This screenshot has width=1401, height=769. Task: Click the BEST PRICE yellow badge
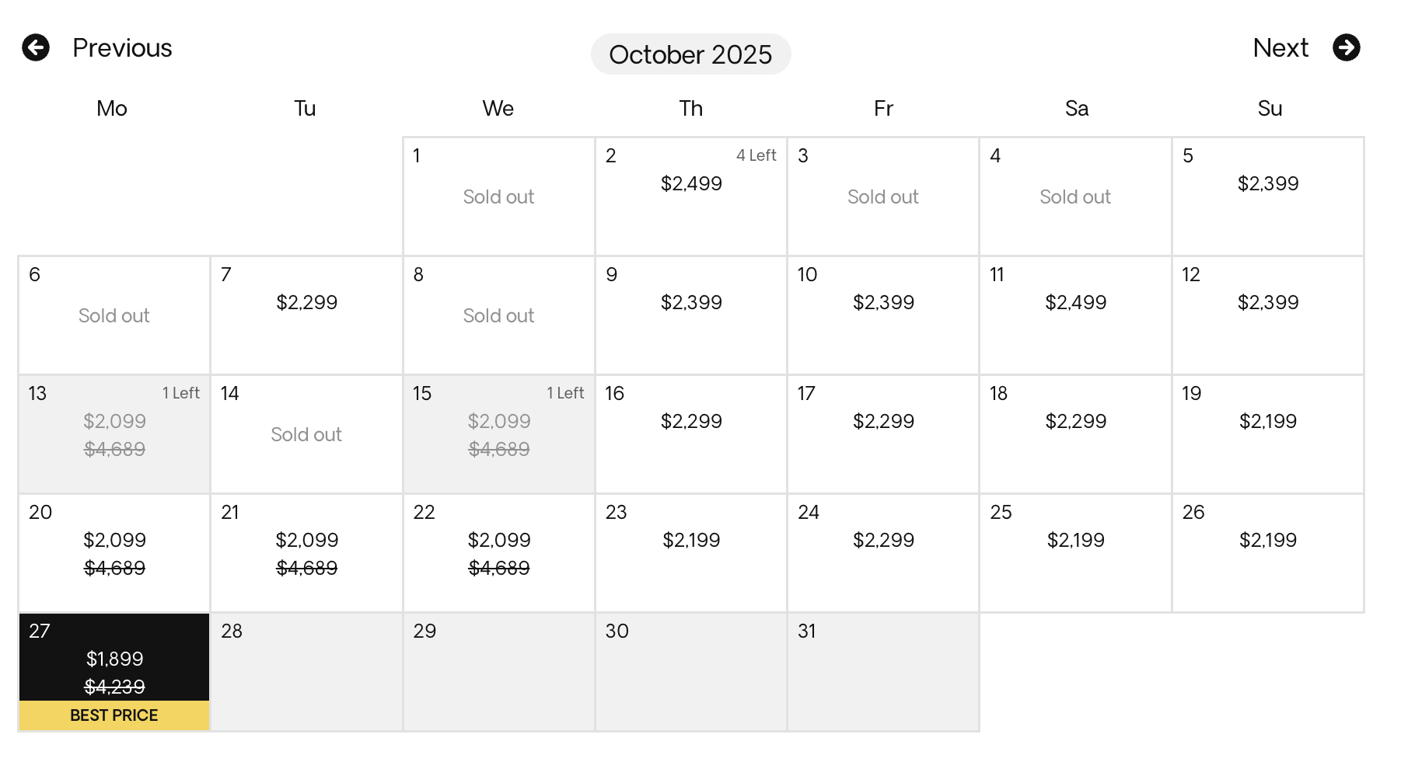pyautogui.click(x=114, y=715)
